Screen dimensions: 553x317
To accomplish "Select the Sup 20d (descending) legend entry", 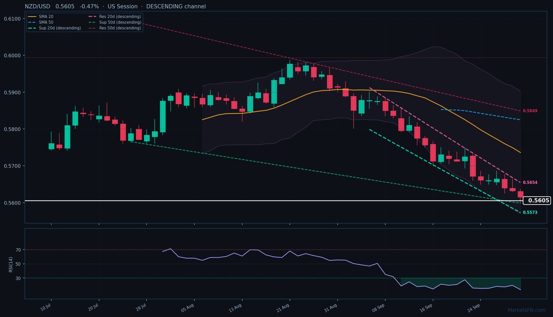I will pos(54,28).
